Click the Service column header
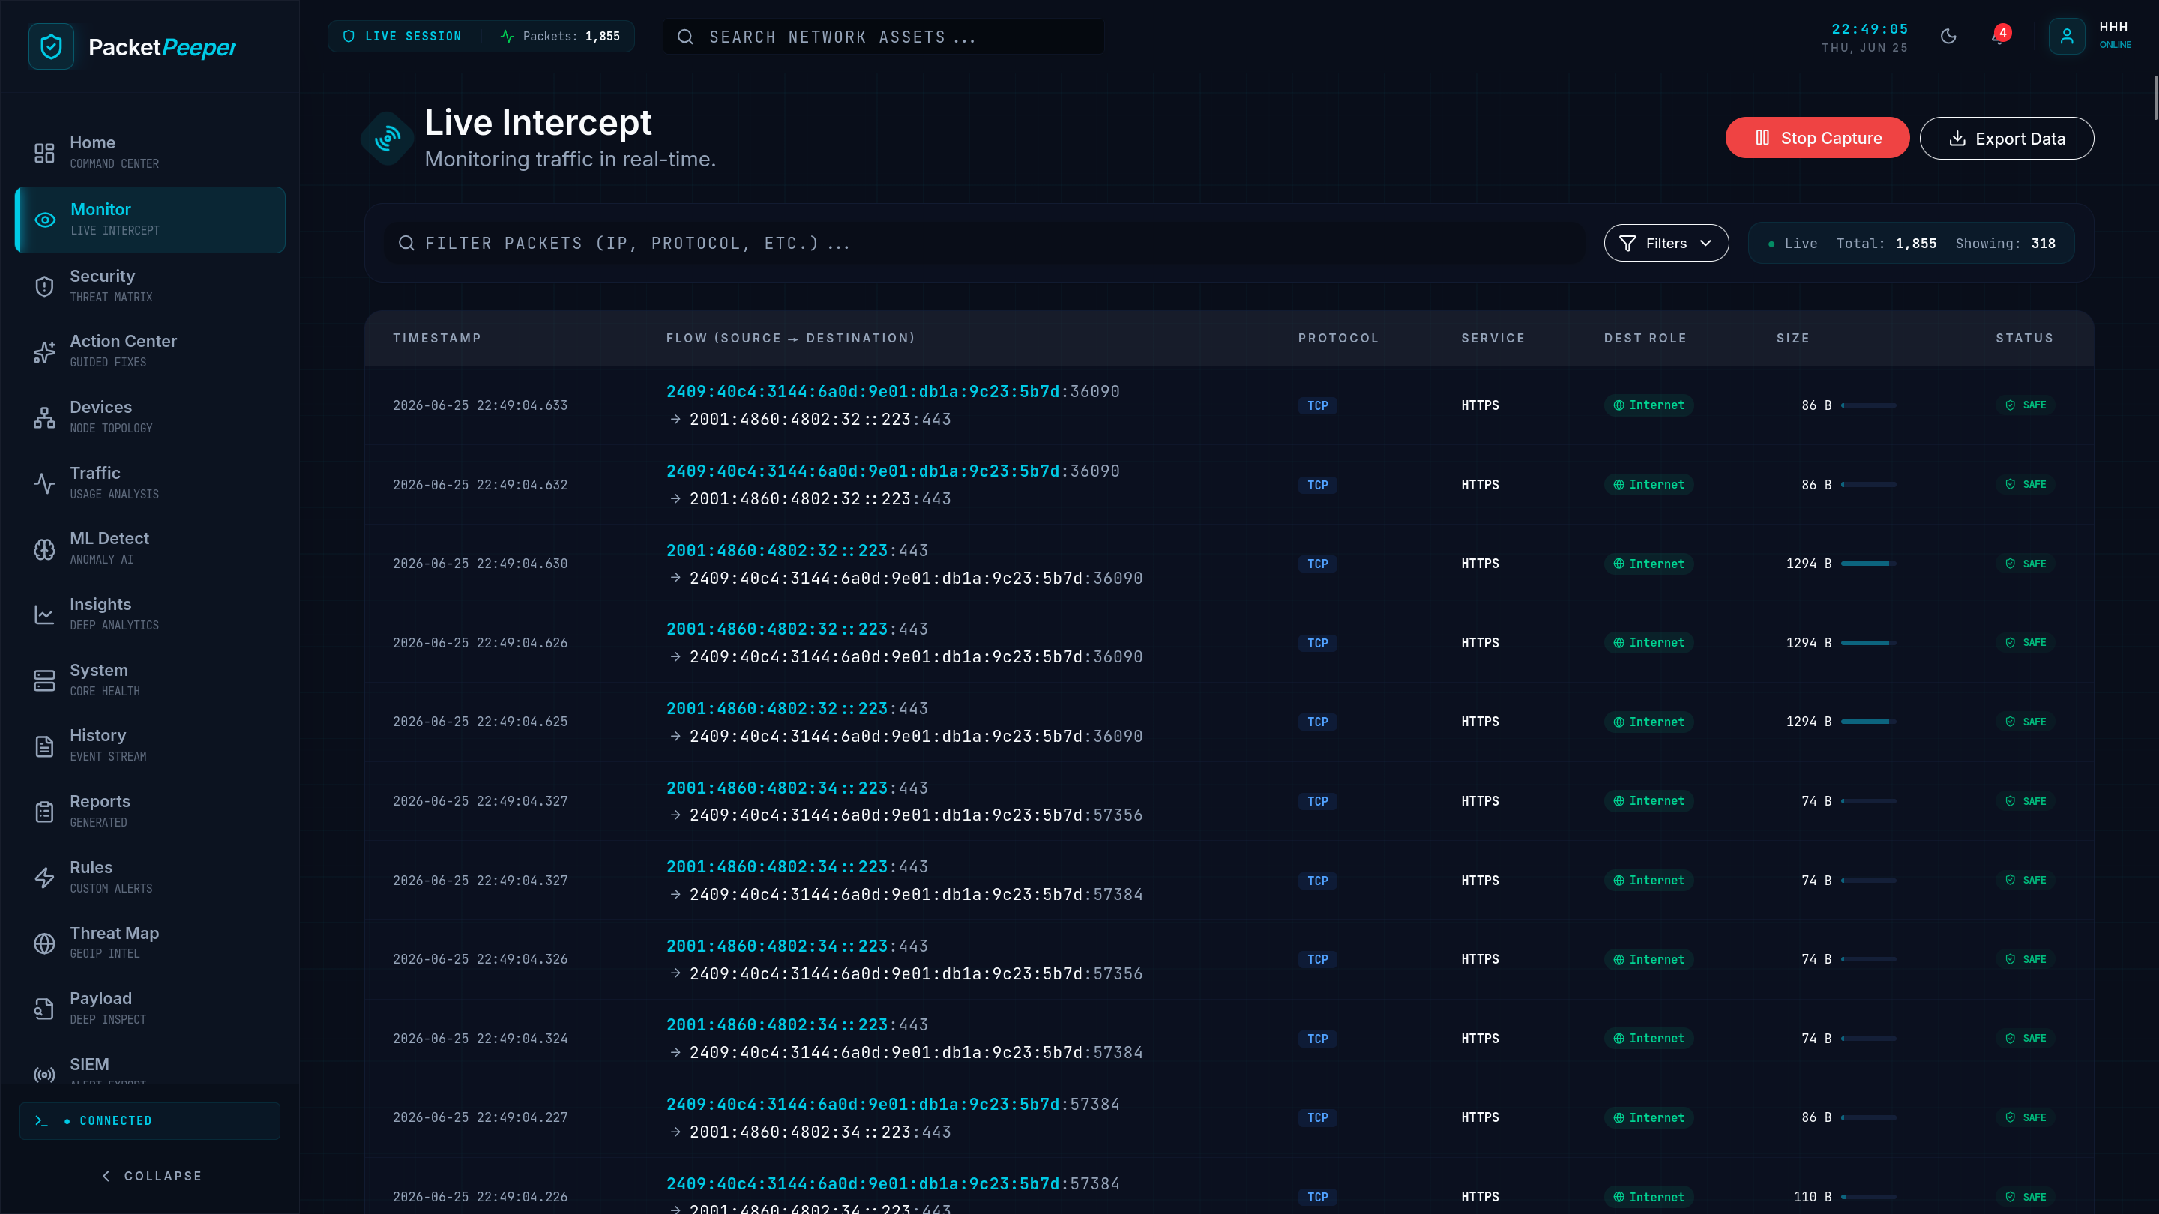This screenshot has height=1214, width=2159. [x=1493, y=339]
